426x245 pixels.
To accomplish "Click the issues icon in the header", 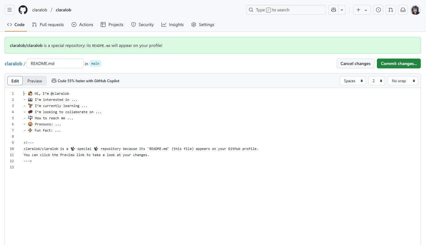I will (378, 10).
